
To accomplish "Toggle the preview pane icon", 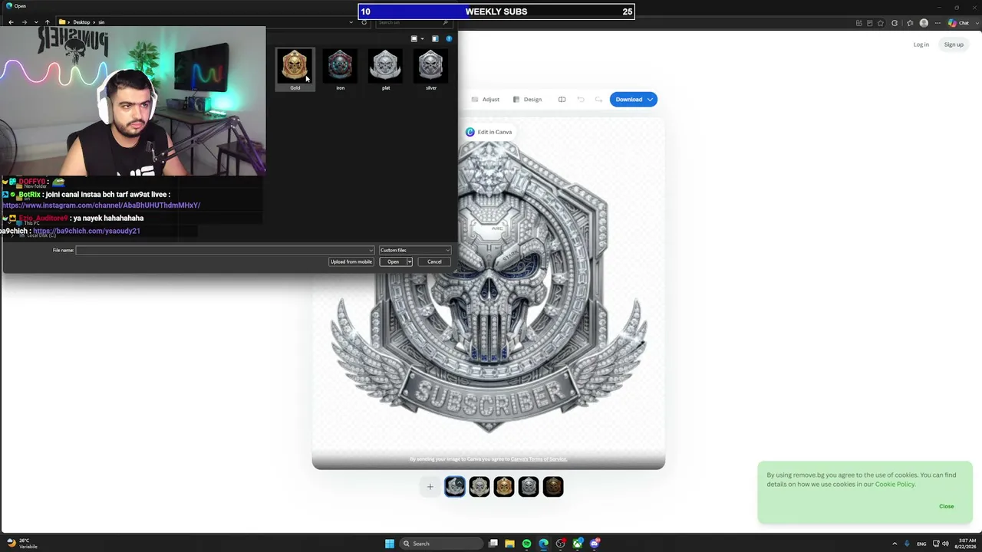I will (435, 39).
